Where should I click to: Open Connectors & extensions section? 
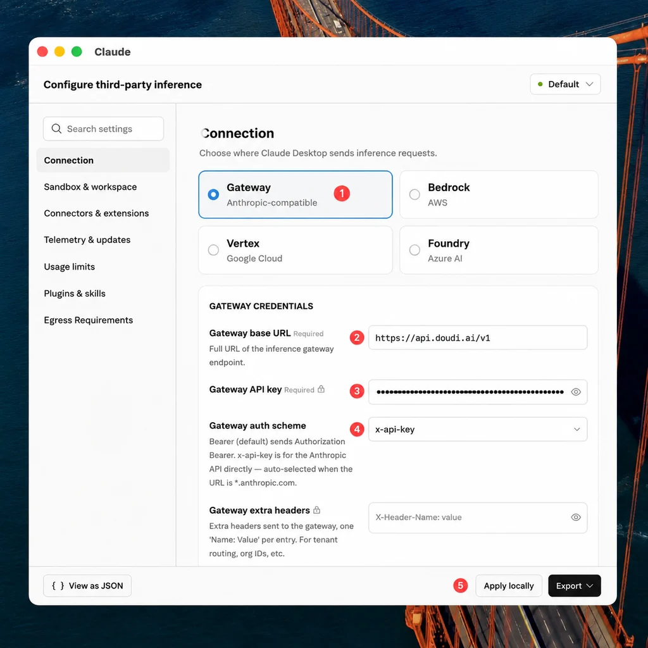[96, 213]
